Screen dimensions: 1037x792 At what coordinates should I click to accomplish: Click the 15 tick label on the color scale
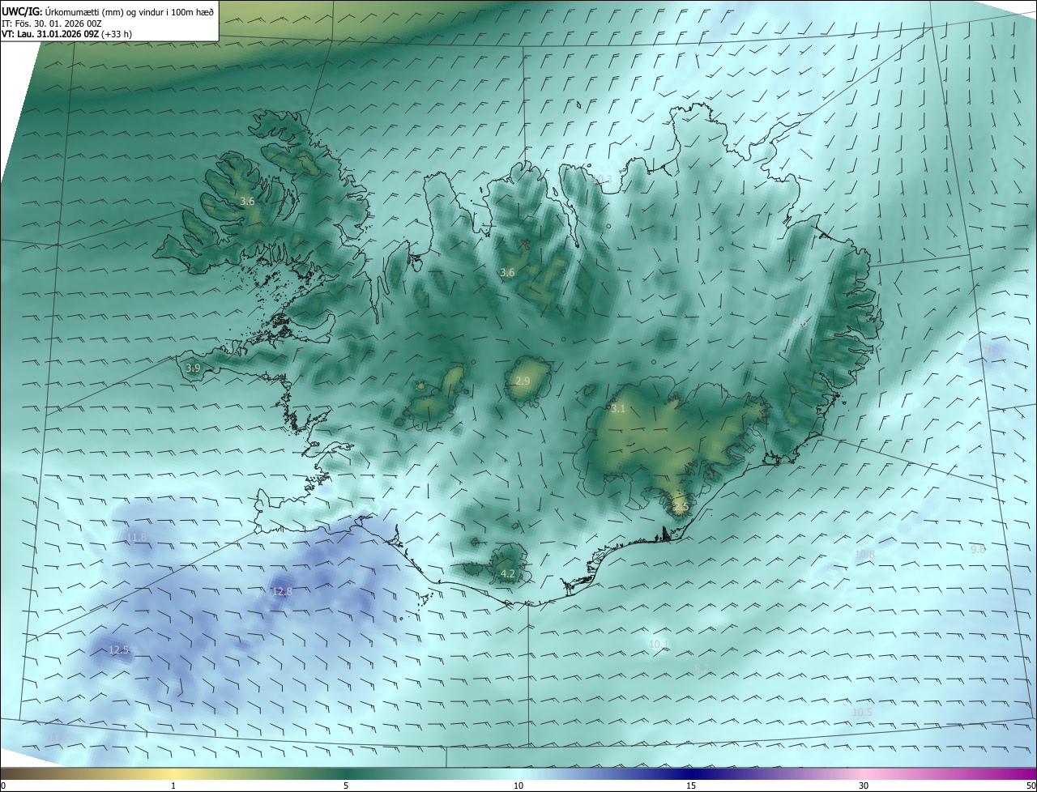(691, 786)
